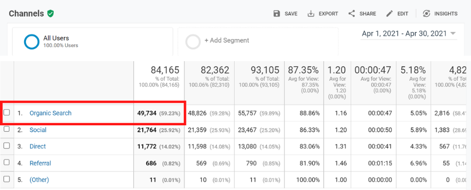Open the (Other) channel link

click(x=39, y=180)
